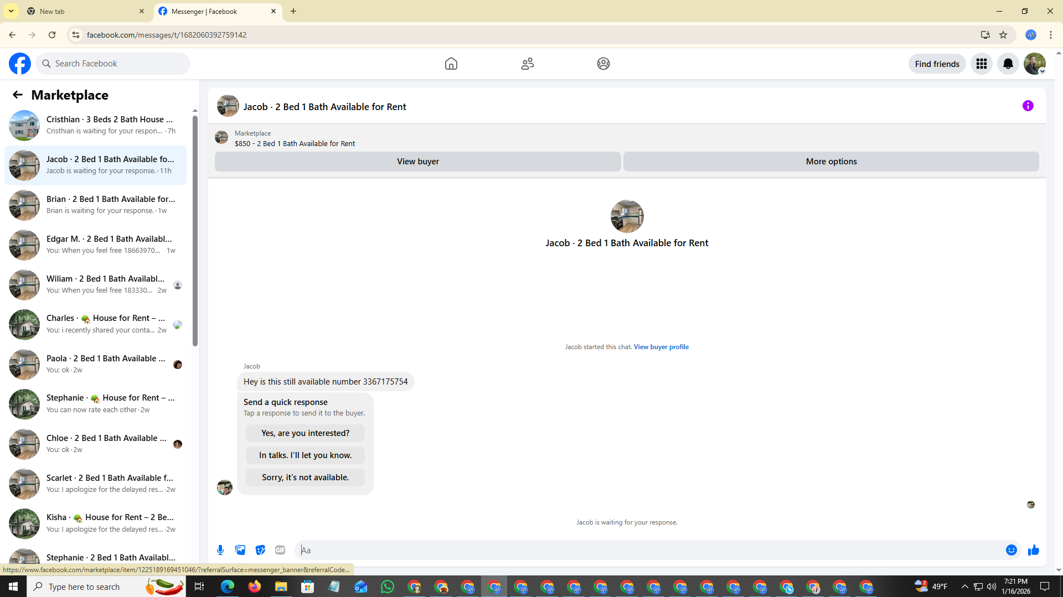The image size is (1063, 597).
Task: Open the purple conversation information icon
Action: pyautogui.click(x=1028, y=106)
